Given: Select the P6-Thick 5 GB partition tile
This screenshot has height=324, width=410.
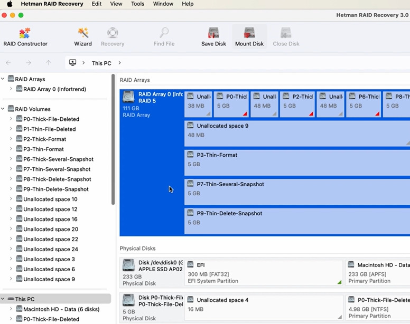Looking at the screenshot, I should (364, 104).
